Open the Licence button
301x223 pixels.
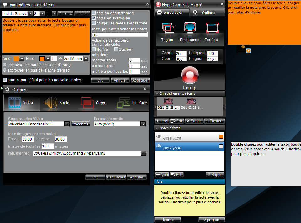tap(167, 220)
